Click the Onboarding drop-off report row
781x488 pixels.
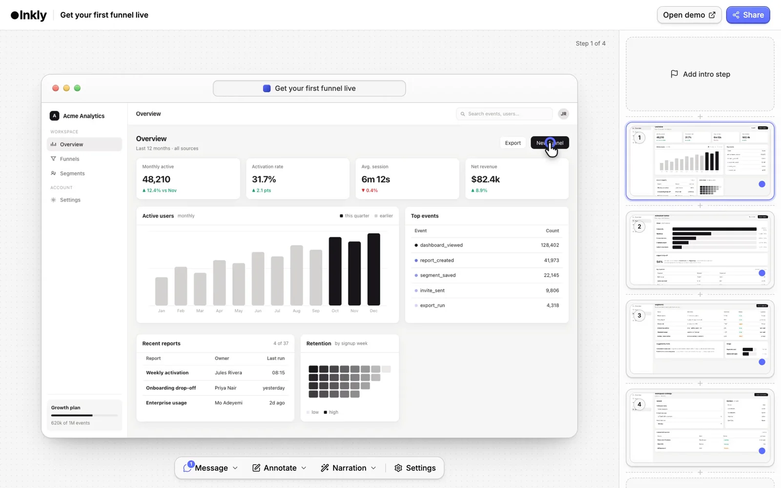[x=215, y=388]
